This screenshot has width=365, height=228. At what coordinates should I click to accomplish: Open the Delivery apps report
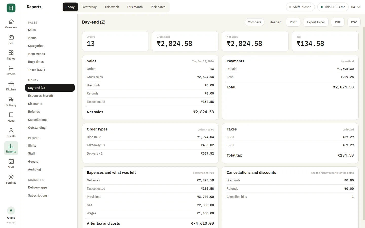pyautogui.click(x=50, y=187)
